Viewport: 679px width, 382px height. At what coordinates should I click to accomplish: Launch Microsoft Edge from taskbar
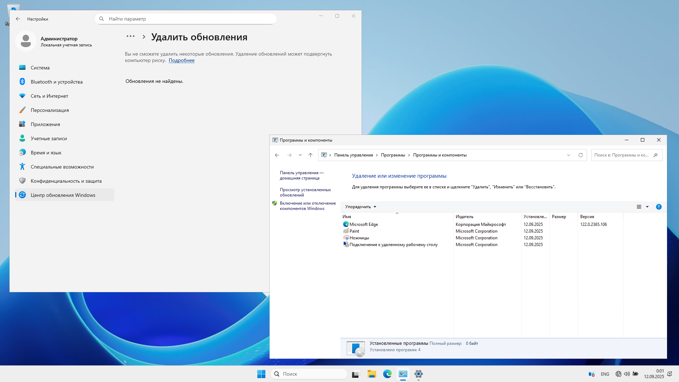387,374
